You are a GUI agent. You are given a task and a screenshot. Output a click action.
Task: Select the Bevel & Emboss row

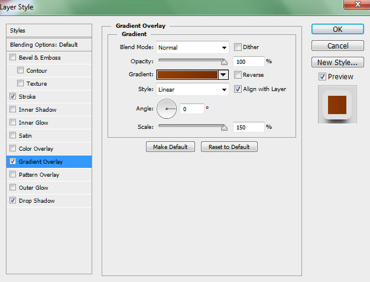49,57
